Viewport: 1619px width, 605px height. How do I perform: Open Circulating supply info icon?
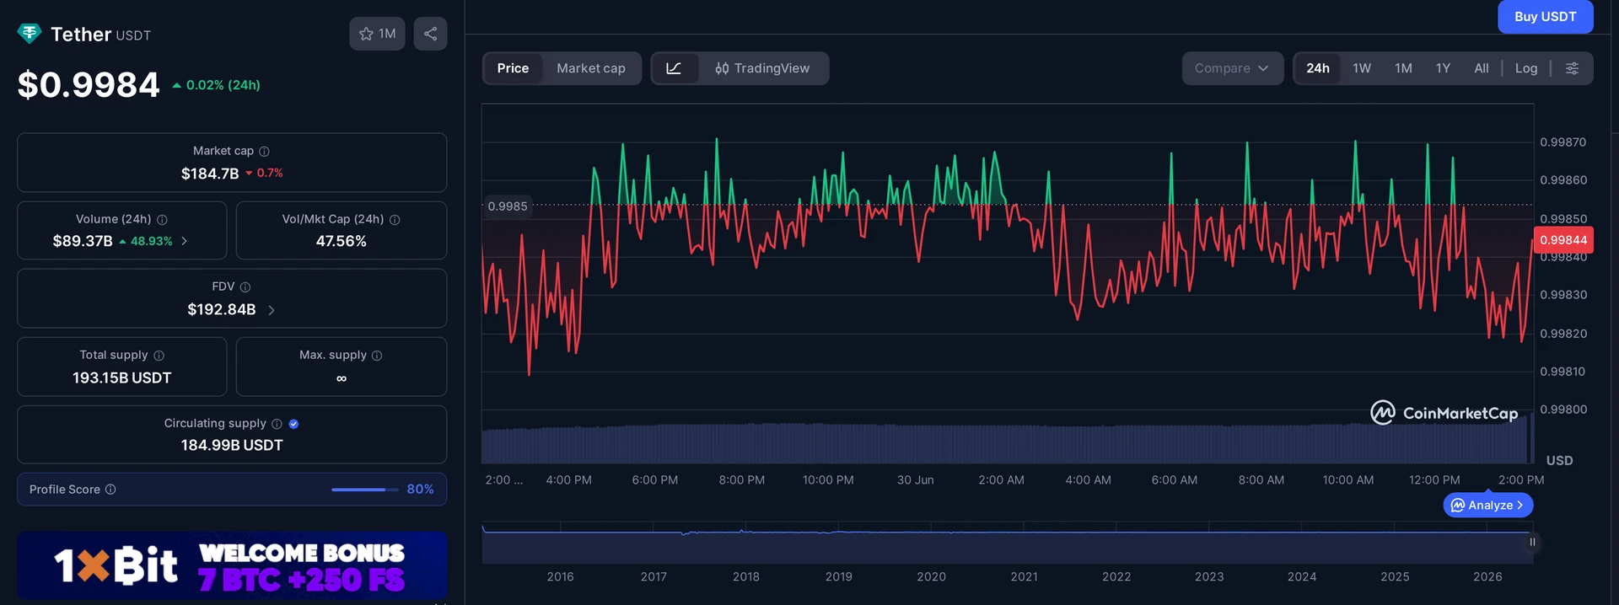tap(277, 424)
